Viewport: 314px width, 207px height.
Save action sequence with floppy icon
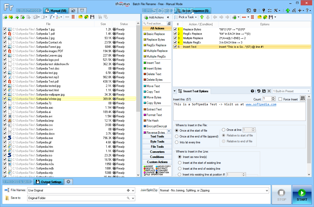[271, 17]
